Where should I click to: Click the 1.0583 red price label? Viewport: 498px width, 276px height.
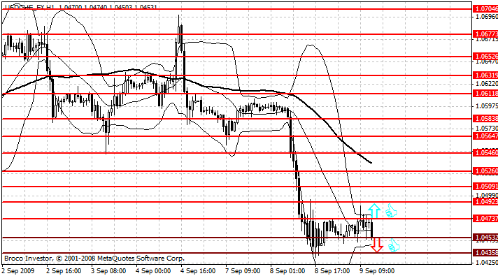click(x=485, y=119)
